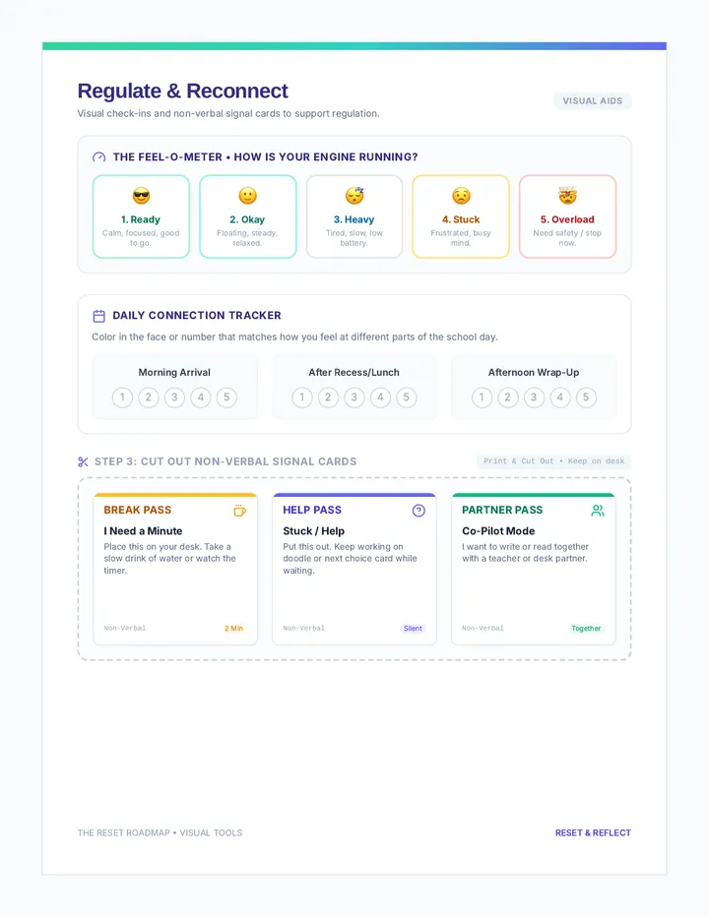Click the smiling emoji on Okay card
The height and width of the screenshot is (917, 709).
click(247, 196)
